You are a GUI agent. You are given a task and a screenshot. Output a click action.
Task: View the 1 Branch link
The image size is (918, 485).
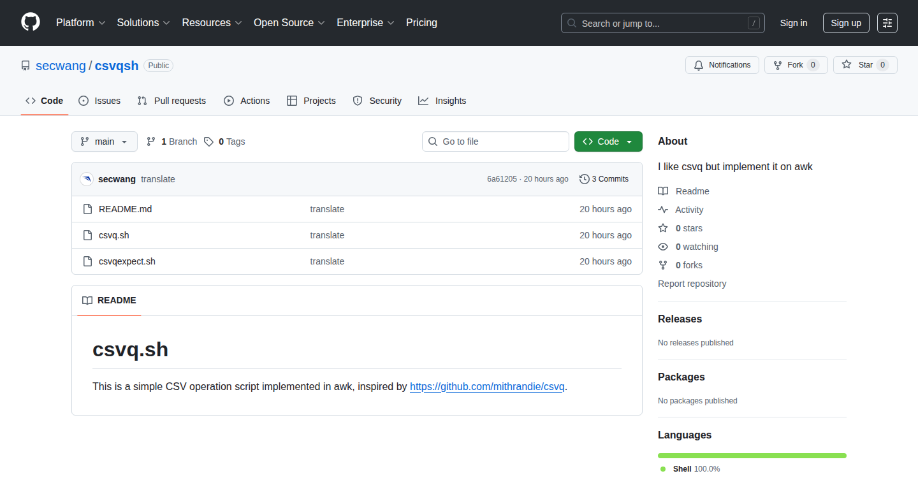171,141
